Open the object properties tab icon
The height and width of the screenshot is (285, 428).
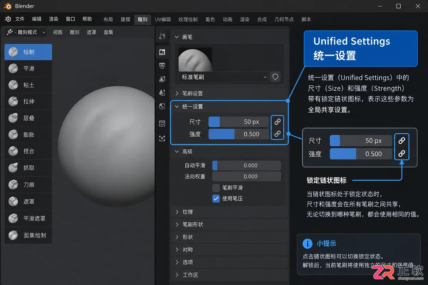point(162,123)
